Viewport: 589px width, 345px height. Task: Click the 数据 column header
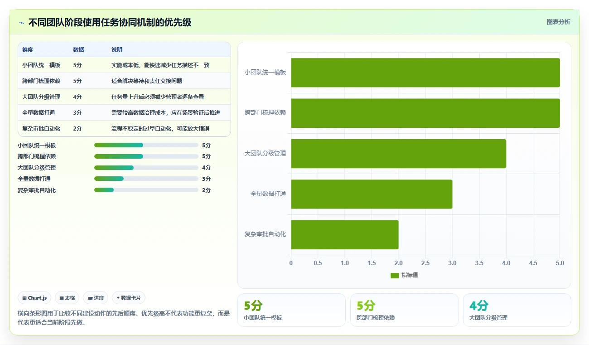pyautogui.click(x=78, y=50)
